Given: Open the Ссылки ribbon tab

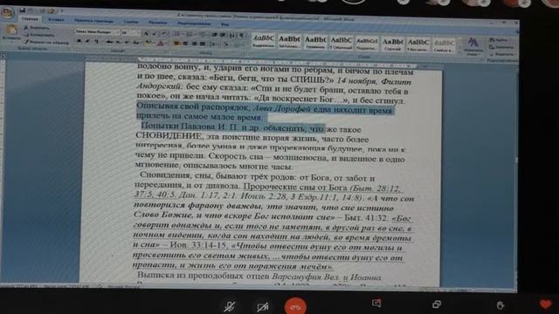Looking at the screenshot, I should (131, 22).
